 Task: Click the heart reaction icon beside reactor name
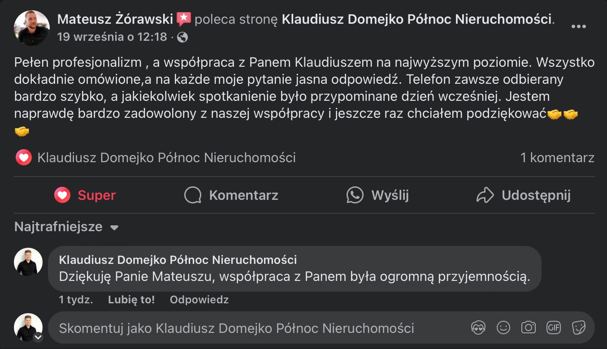pyautogui.click(x=23, y=158)
